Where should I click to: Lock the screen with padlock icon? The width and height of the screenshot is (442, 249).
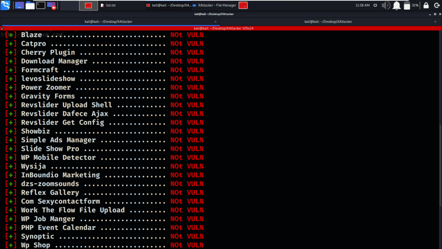[426, 5]
